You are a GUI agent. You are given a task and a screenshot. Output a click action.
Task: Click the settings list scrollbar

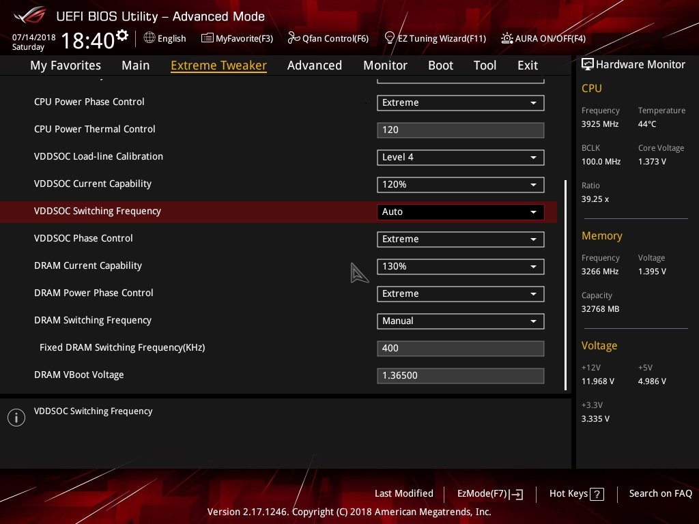566,285
